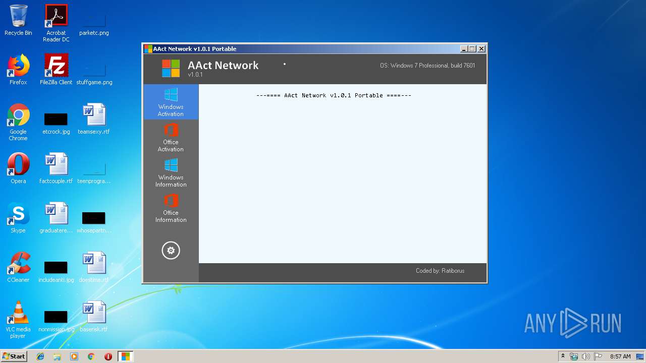Select doestime.rtf desktop document
Viewport: 646px width, 363px height.
[94, 267]
